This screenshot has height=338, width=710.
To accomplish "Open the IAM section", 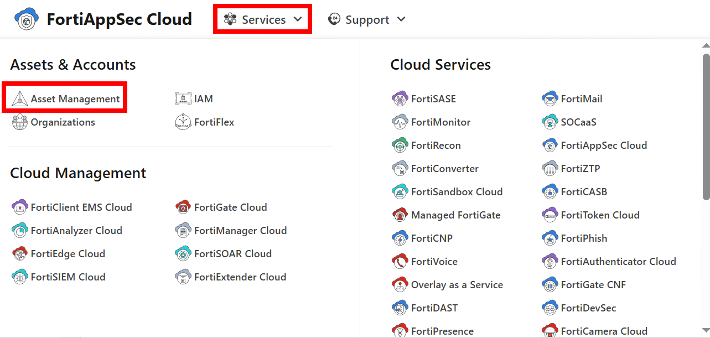I will tap(203, 98).
